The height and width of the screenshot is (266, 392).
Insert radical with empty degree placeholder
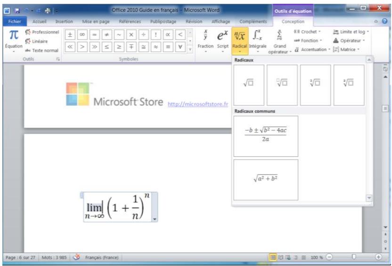click(282, 85)
